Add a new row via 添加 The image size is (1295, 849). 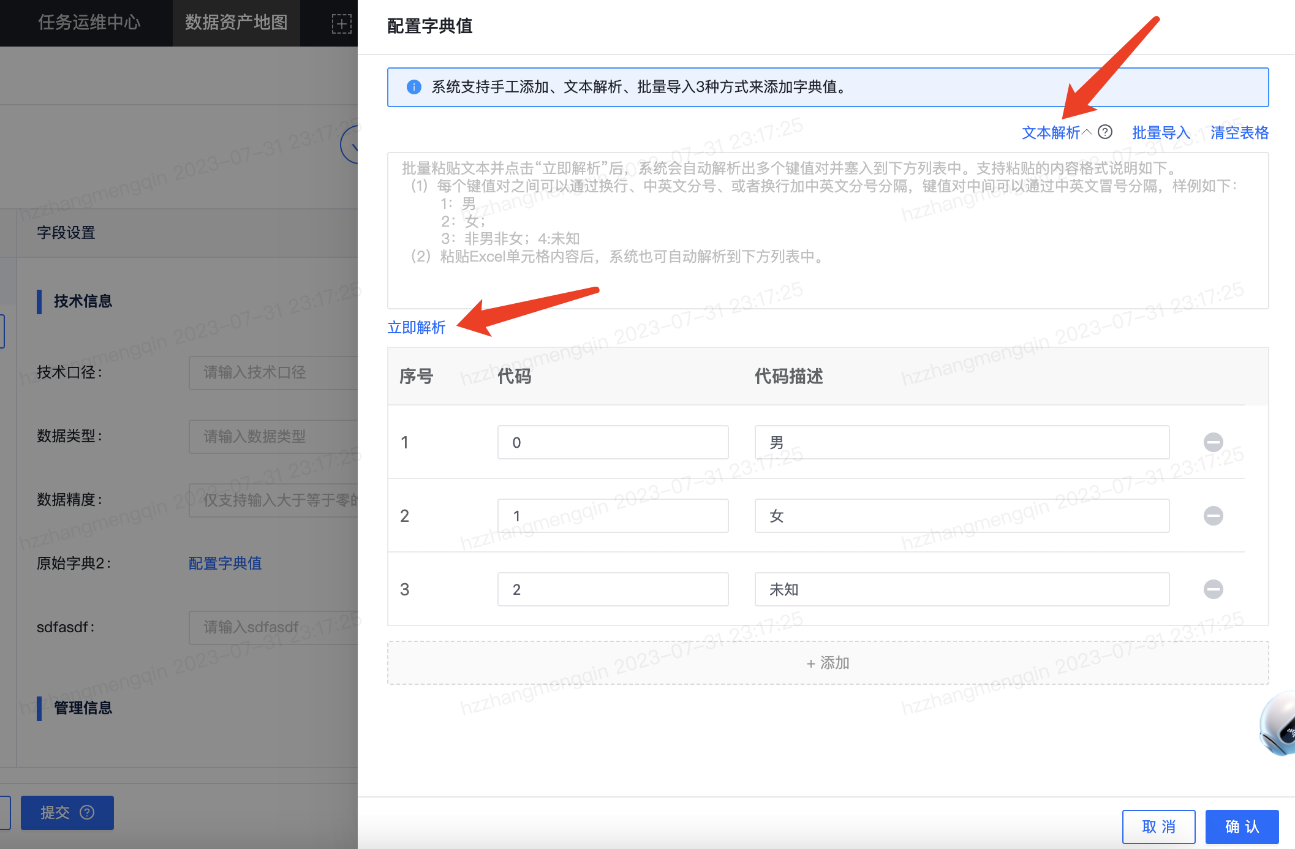[827, 663]
